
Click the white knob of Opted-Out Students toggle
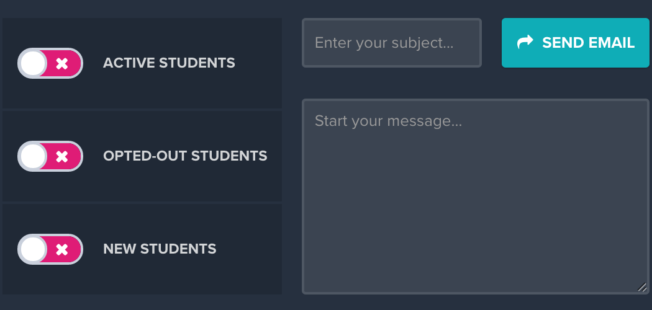click(x=33, y=156)
